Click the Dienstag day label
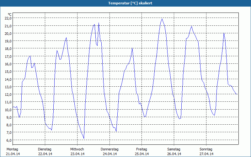 (45, 149)
